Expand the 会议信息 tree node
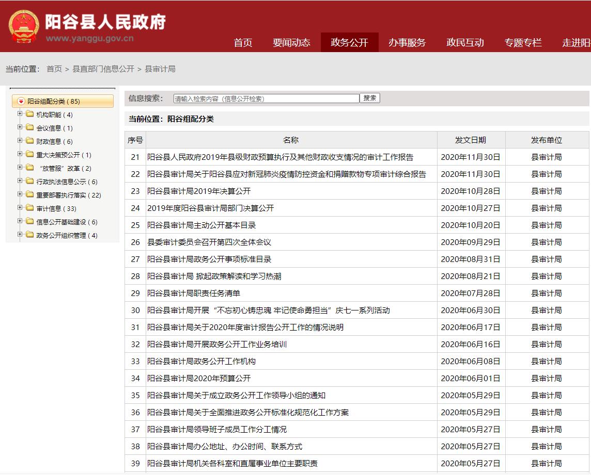The width and height of the screenshot is (591, 475). tap(20, 127)
